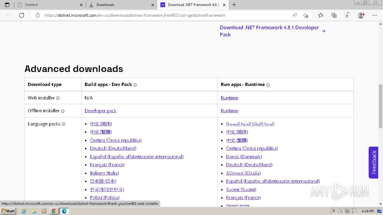The height and width of the screenshot is (215, 383).
Task: Open Google Chrome from taskbar
Action: coord(54,211)
